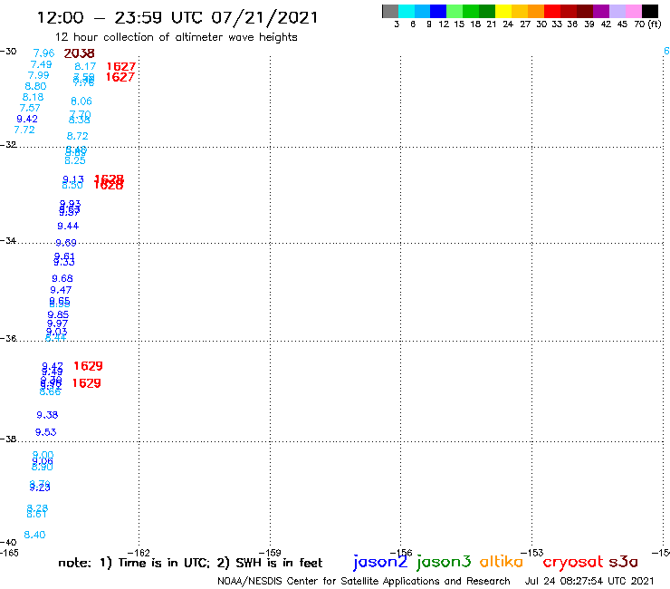Screen dimensions: 670x589
Task: Select the wave height value 8.25
Action: [75, 160]
